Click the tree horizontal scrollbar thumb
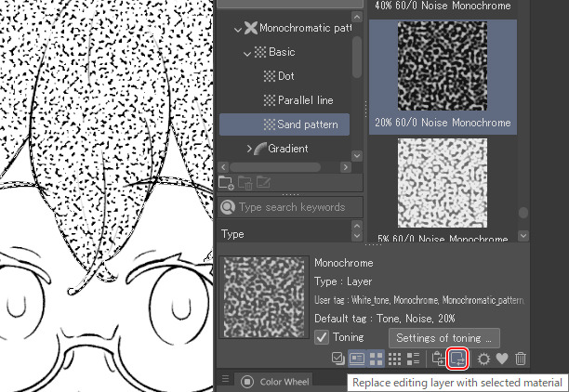The width and height of the screenshot is (569, 392). 275,167
